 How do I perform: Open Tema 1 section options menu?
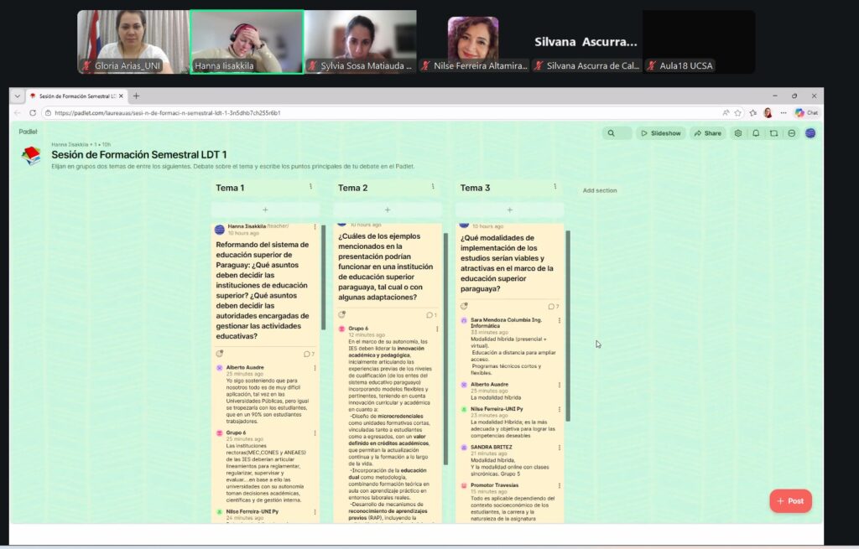pyautogui.click(x=310, y=187)
